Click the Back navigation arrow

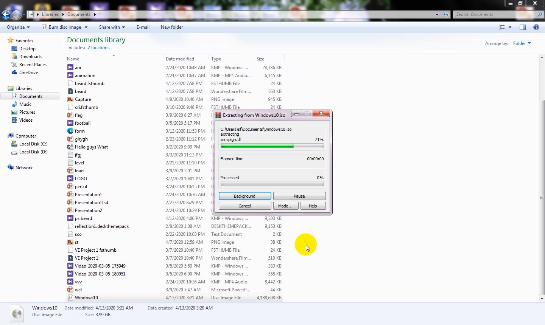pyautogui.click(x=6, y=14)
